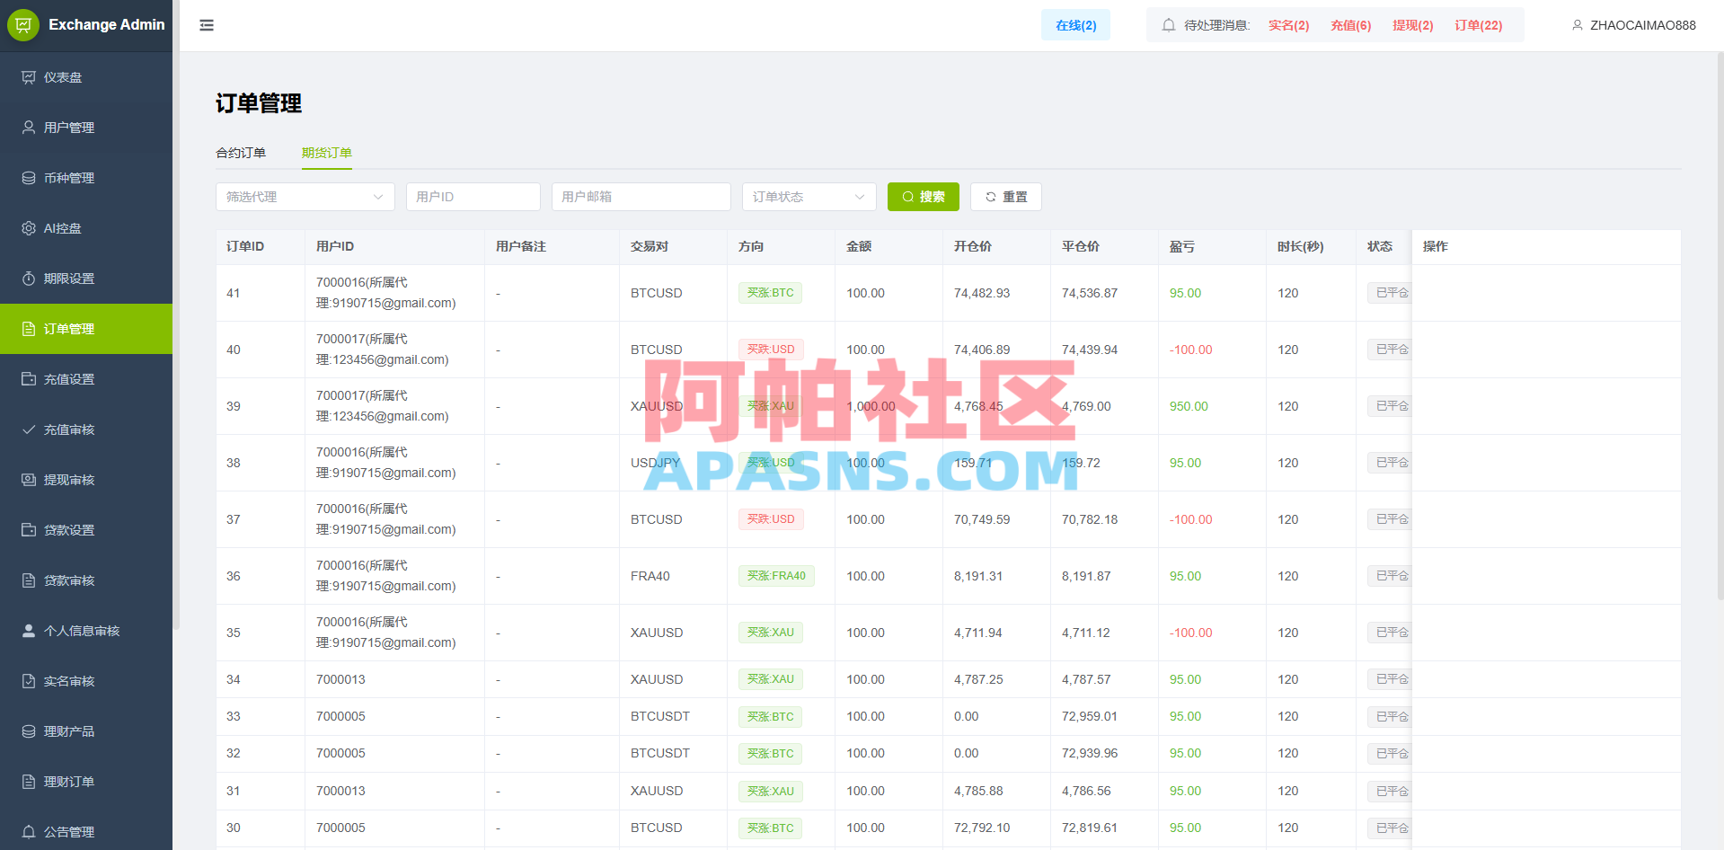
Task: Click open price 74,482.93
Action: [x=982, y=293]
